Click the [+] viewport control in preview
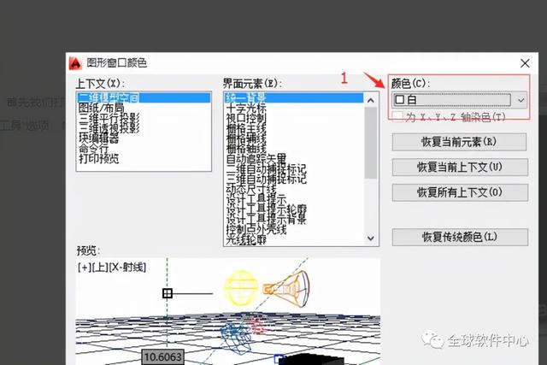 coord(84,268)
